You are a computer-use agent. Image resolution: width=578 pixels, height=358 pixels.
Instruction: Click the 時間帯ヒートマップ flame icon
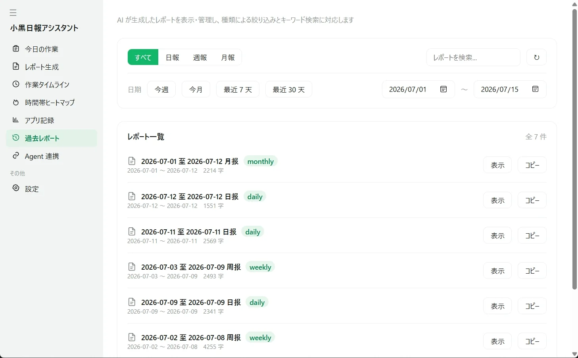[x=16, y=102]
